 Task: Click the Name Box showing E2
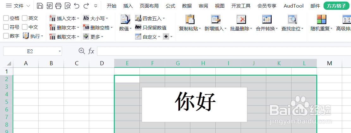click(30, 51)
